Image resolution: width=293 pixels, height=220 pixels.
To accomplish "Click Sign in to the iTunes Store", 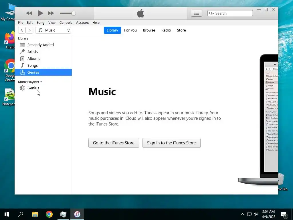I will 171,143.
